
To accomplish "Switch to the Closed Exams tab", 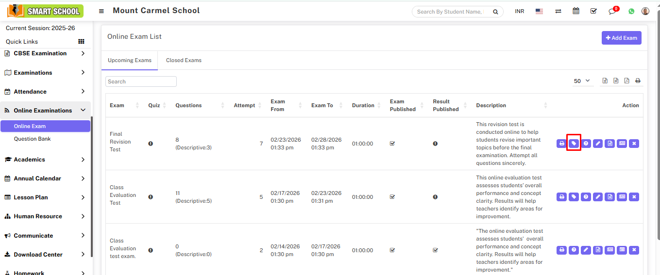I will tap(184, 61).
